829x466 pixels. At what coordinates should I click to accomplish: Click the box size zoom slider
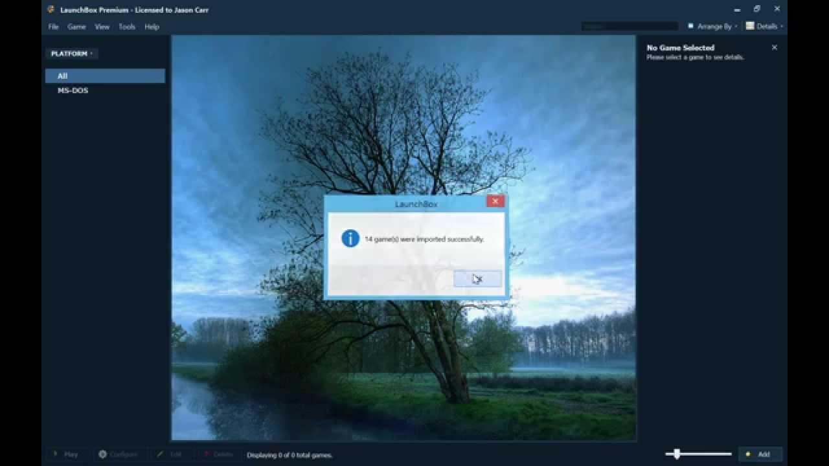coord(698,454)
